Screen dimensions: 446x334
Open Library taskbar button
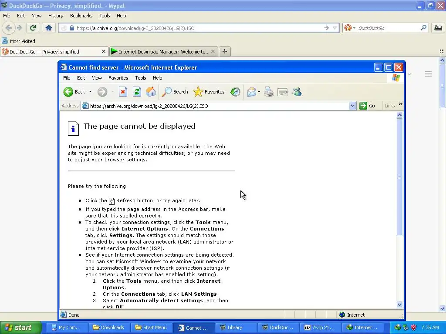pos(236,327)
